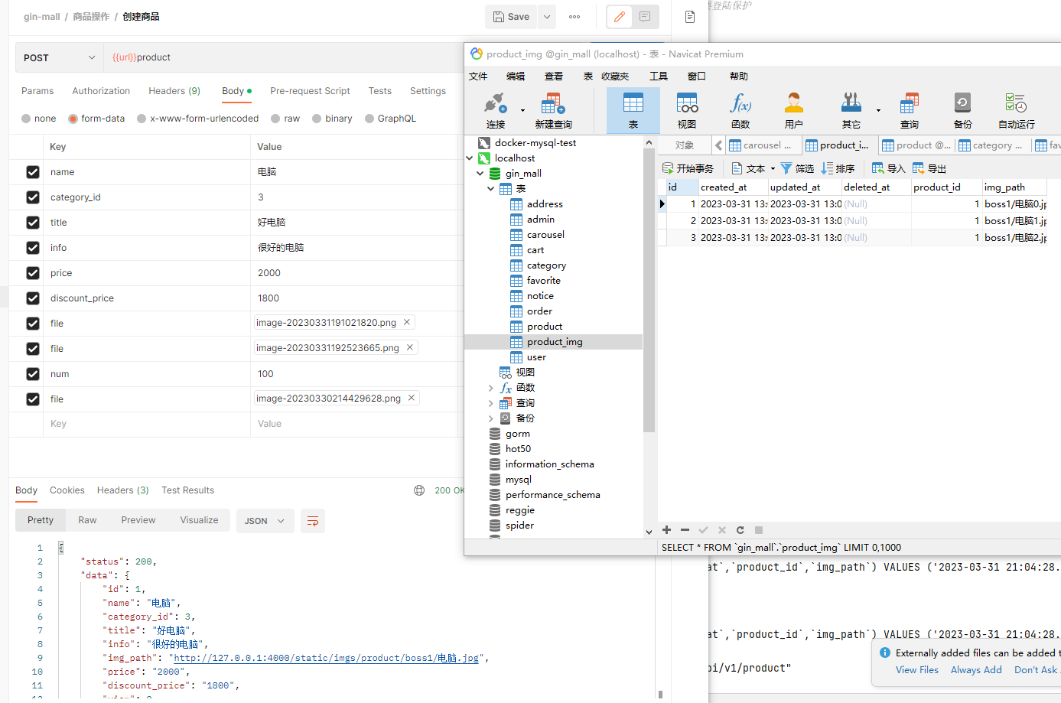Open the 工具 (Tools) menu in Navicat
The height and width of the screenshot is (703, 1061).
[658, 76]
